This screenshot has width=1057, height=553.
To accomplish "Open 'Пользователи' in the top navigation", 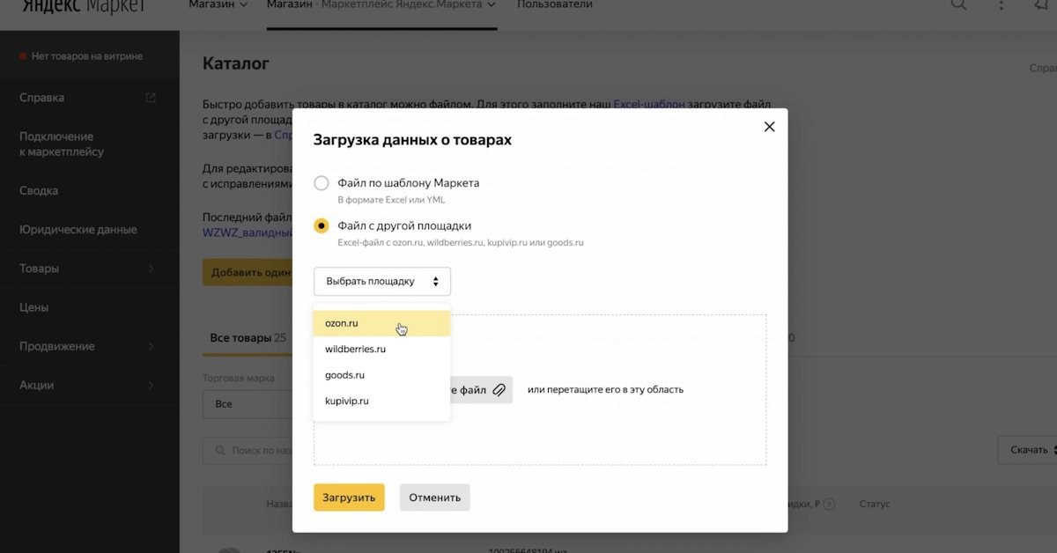I will 555,4.
